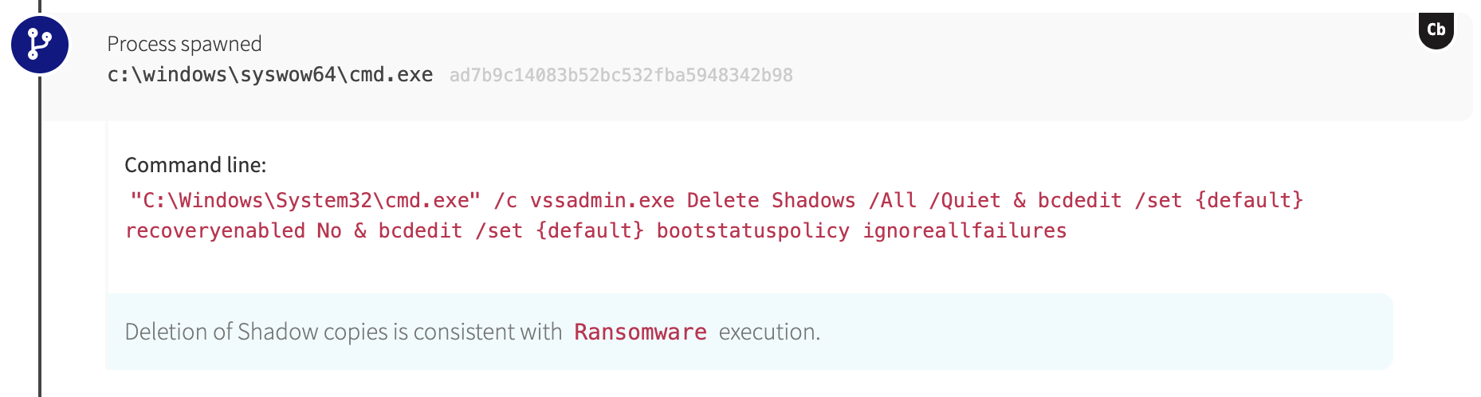Click the /c flag after cmd.exe
The image size is (1481, 397).
point(505,200)
